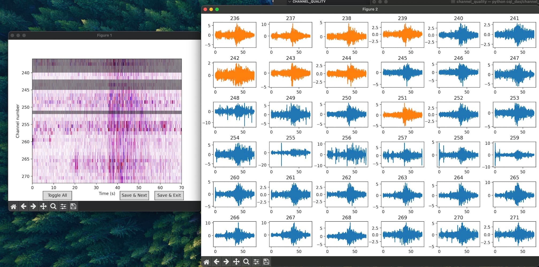Click the Toggle All button
The image size is (539, 267).
[57, 195]
